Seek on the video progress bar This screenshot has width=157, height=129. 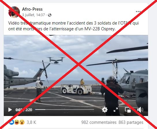pos(64,110)
